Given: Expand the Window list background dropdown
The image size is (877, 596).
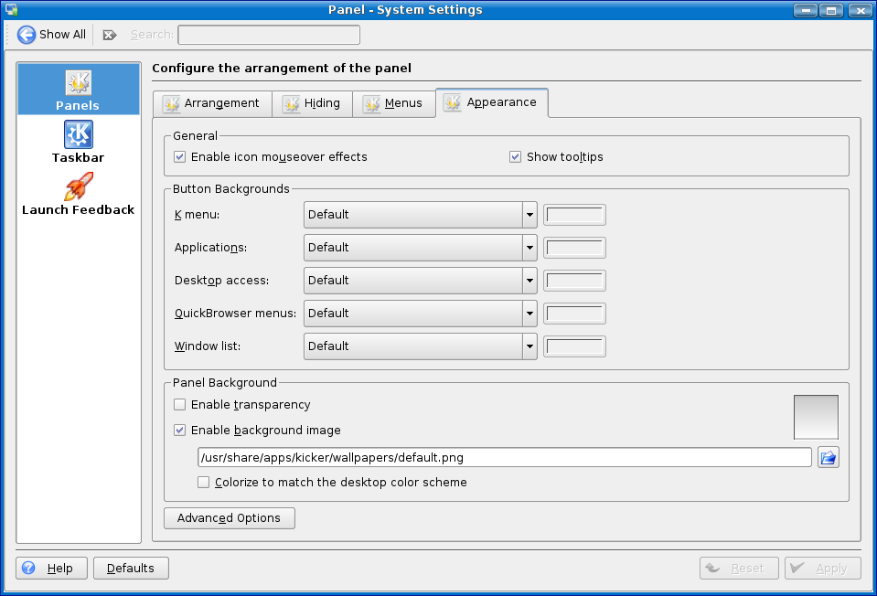Looking at the screenshot, I should click(529, 346).
